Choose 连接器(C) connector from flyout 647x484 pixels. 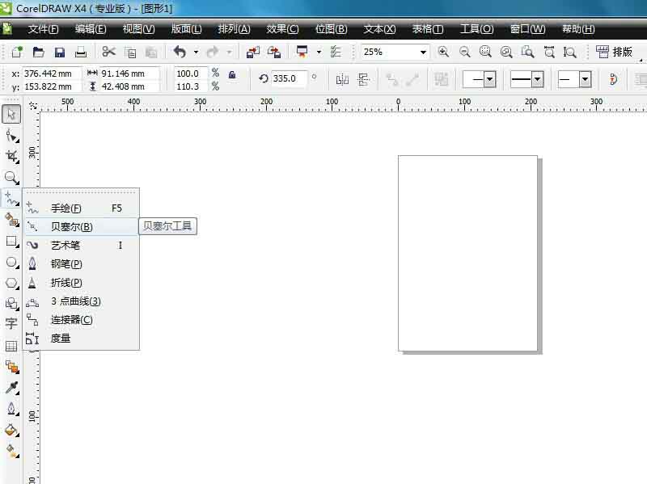82,320
